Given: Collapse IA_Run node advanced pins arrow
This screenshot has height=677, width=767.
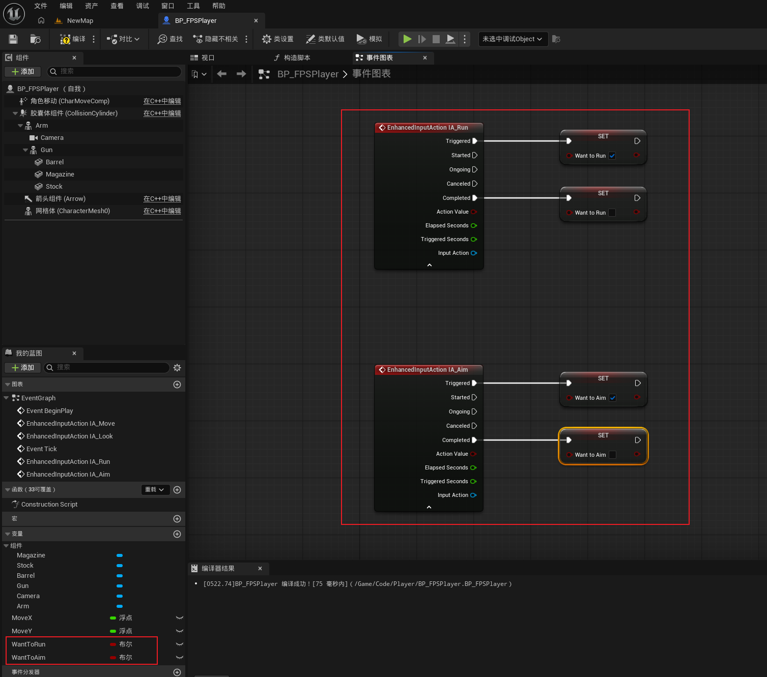Looking at the screenshot, I should [430, 265].
